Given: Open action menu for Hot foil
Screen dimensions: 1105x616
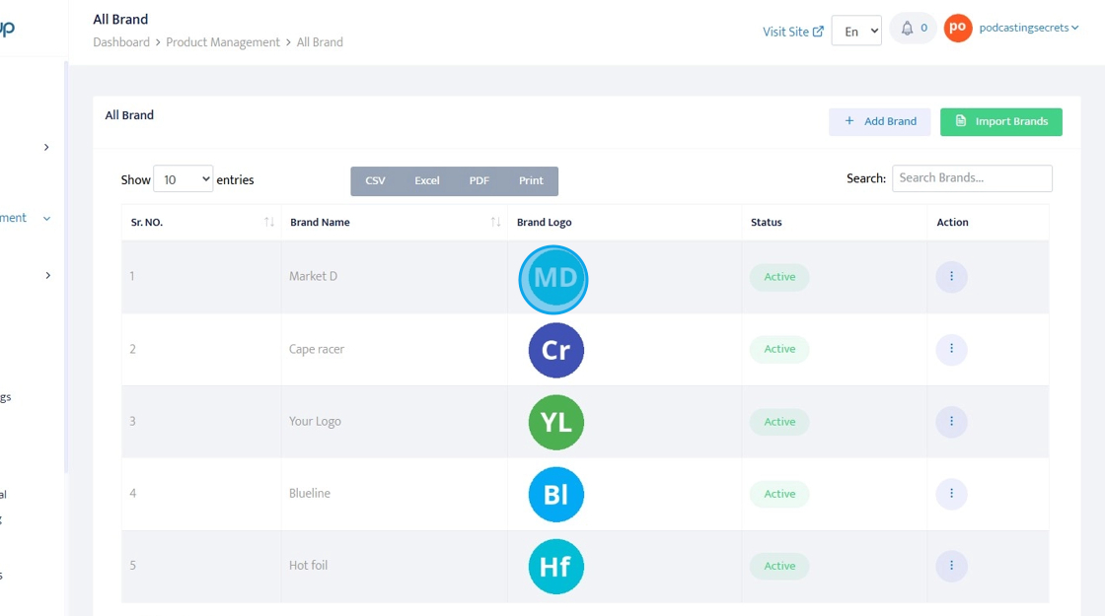Looking at the screenshot, I should (951, 566).
